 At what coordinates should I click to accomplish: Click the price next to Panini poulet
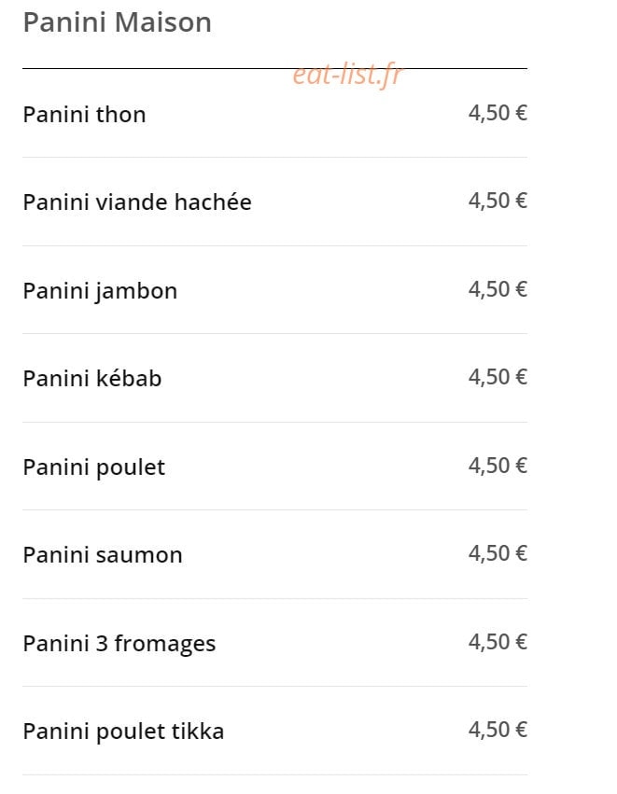click(x=498, y=466)
